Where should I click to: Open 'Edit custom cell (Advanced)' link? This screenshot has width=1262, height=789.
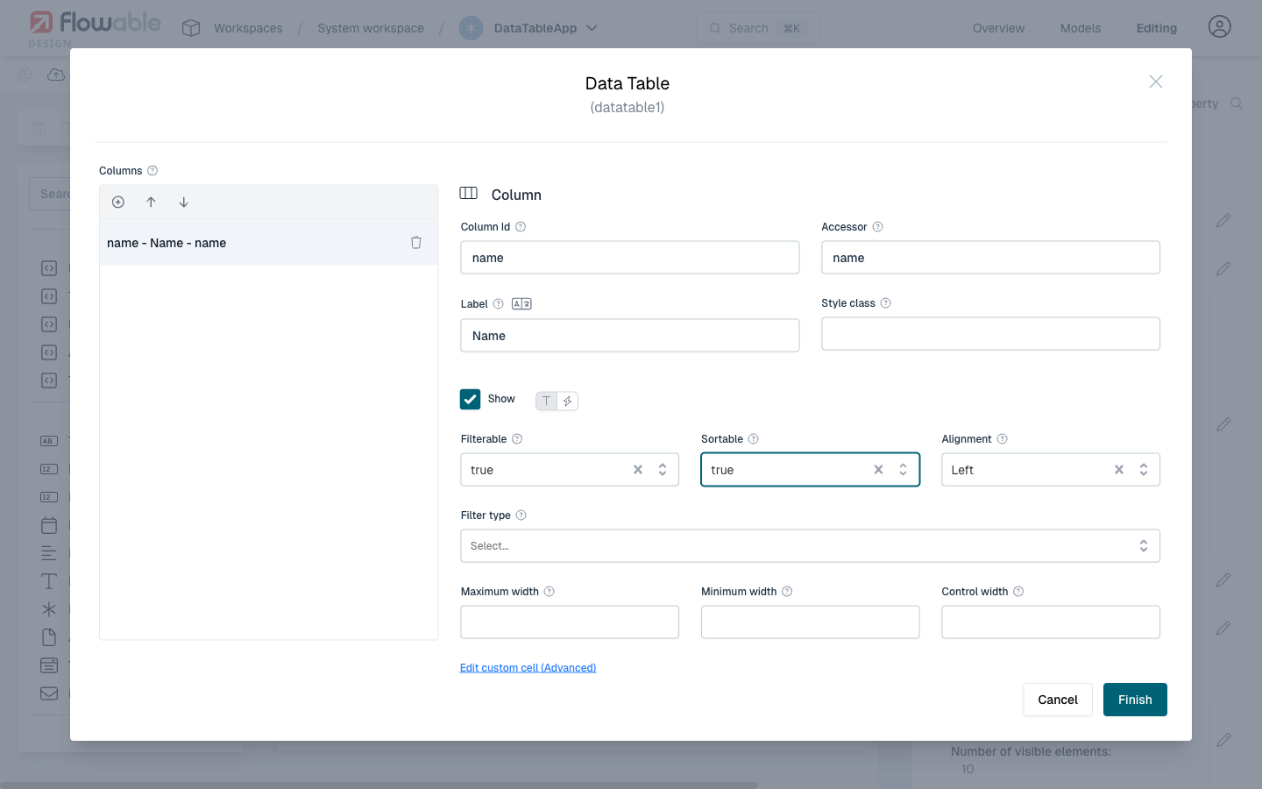[x=528, y=667]
